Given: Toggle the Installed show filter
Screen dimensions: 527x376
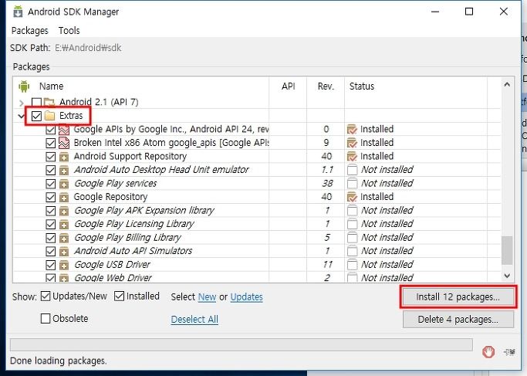Looking at the screenshot, I should 119,296.
